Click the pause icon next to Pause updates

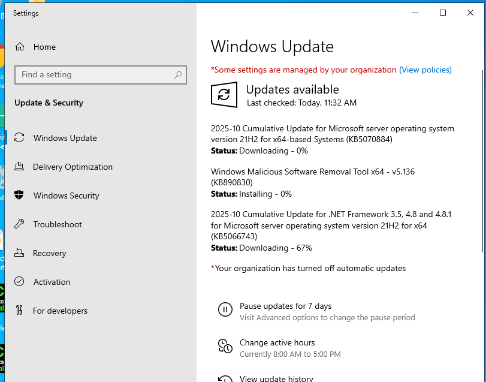pyautogui.click(x=225, y=309)
